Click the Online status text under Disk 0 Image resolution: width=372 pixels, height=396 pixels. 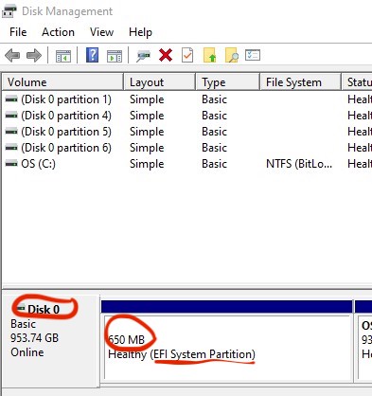tap(27, 352)
